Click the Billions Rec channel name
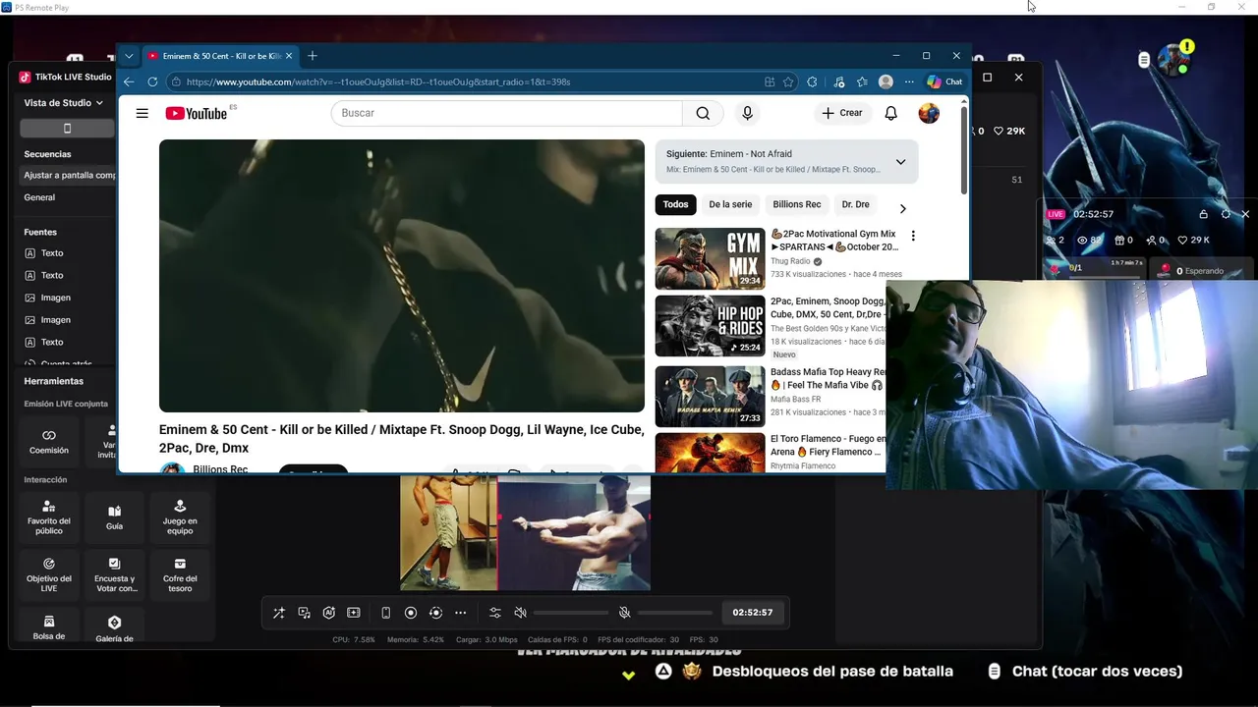Screen dimensions: 1258x707 (220, 469)
